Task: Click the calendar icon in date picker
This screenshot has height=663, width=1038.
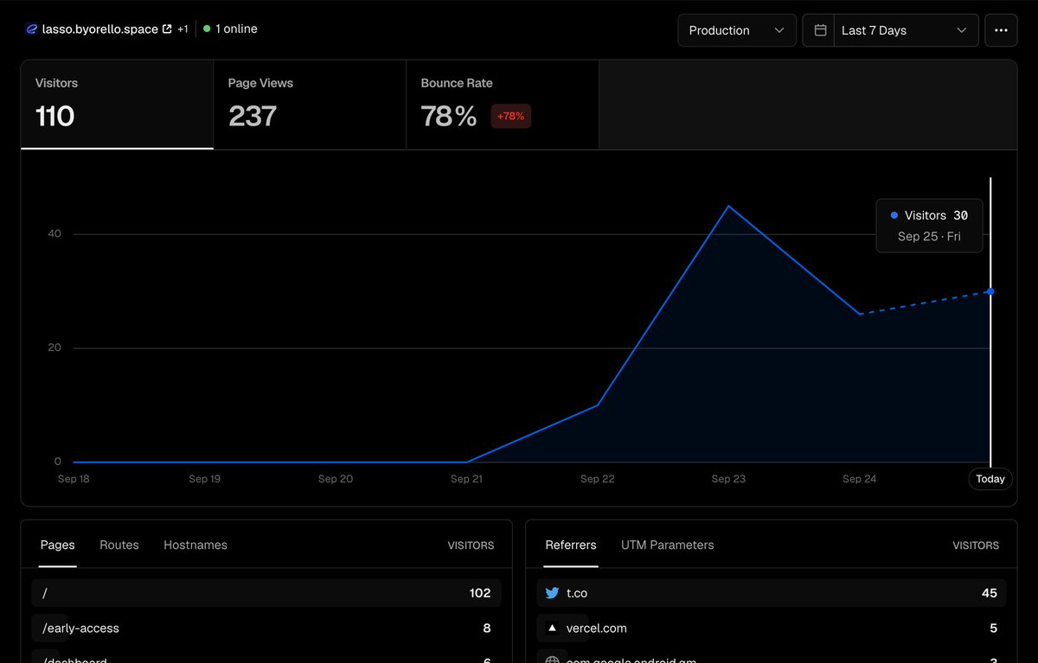Action: [x=820, y=30]
